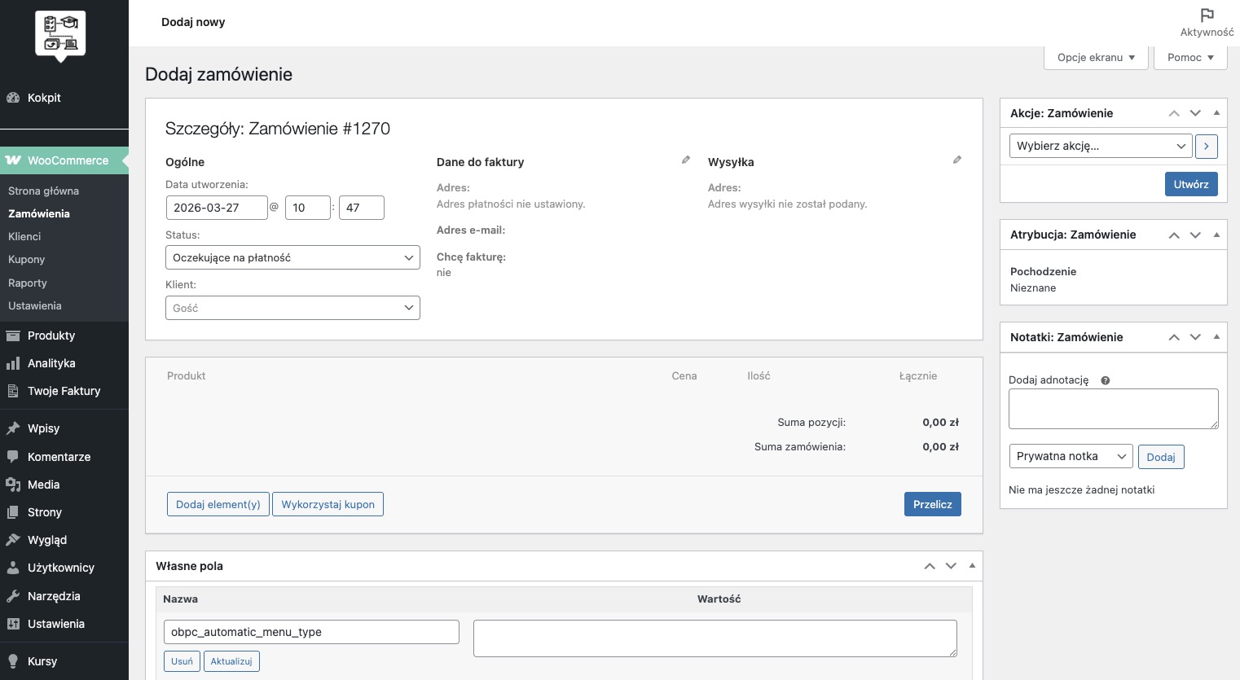
Task: Open Aktywność flag icon
Action: [x=1207, y=15]
